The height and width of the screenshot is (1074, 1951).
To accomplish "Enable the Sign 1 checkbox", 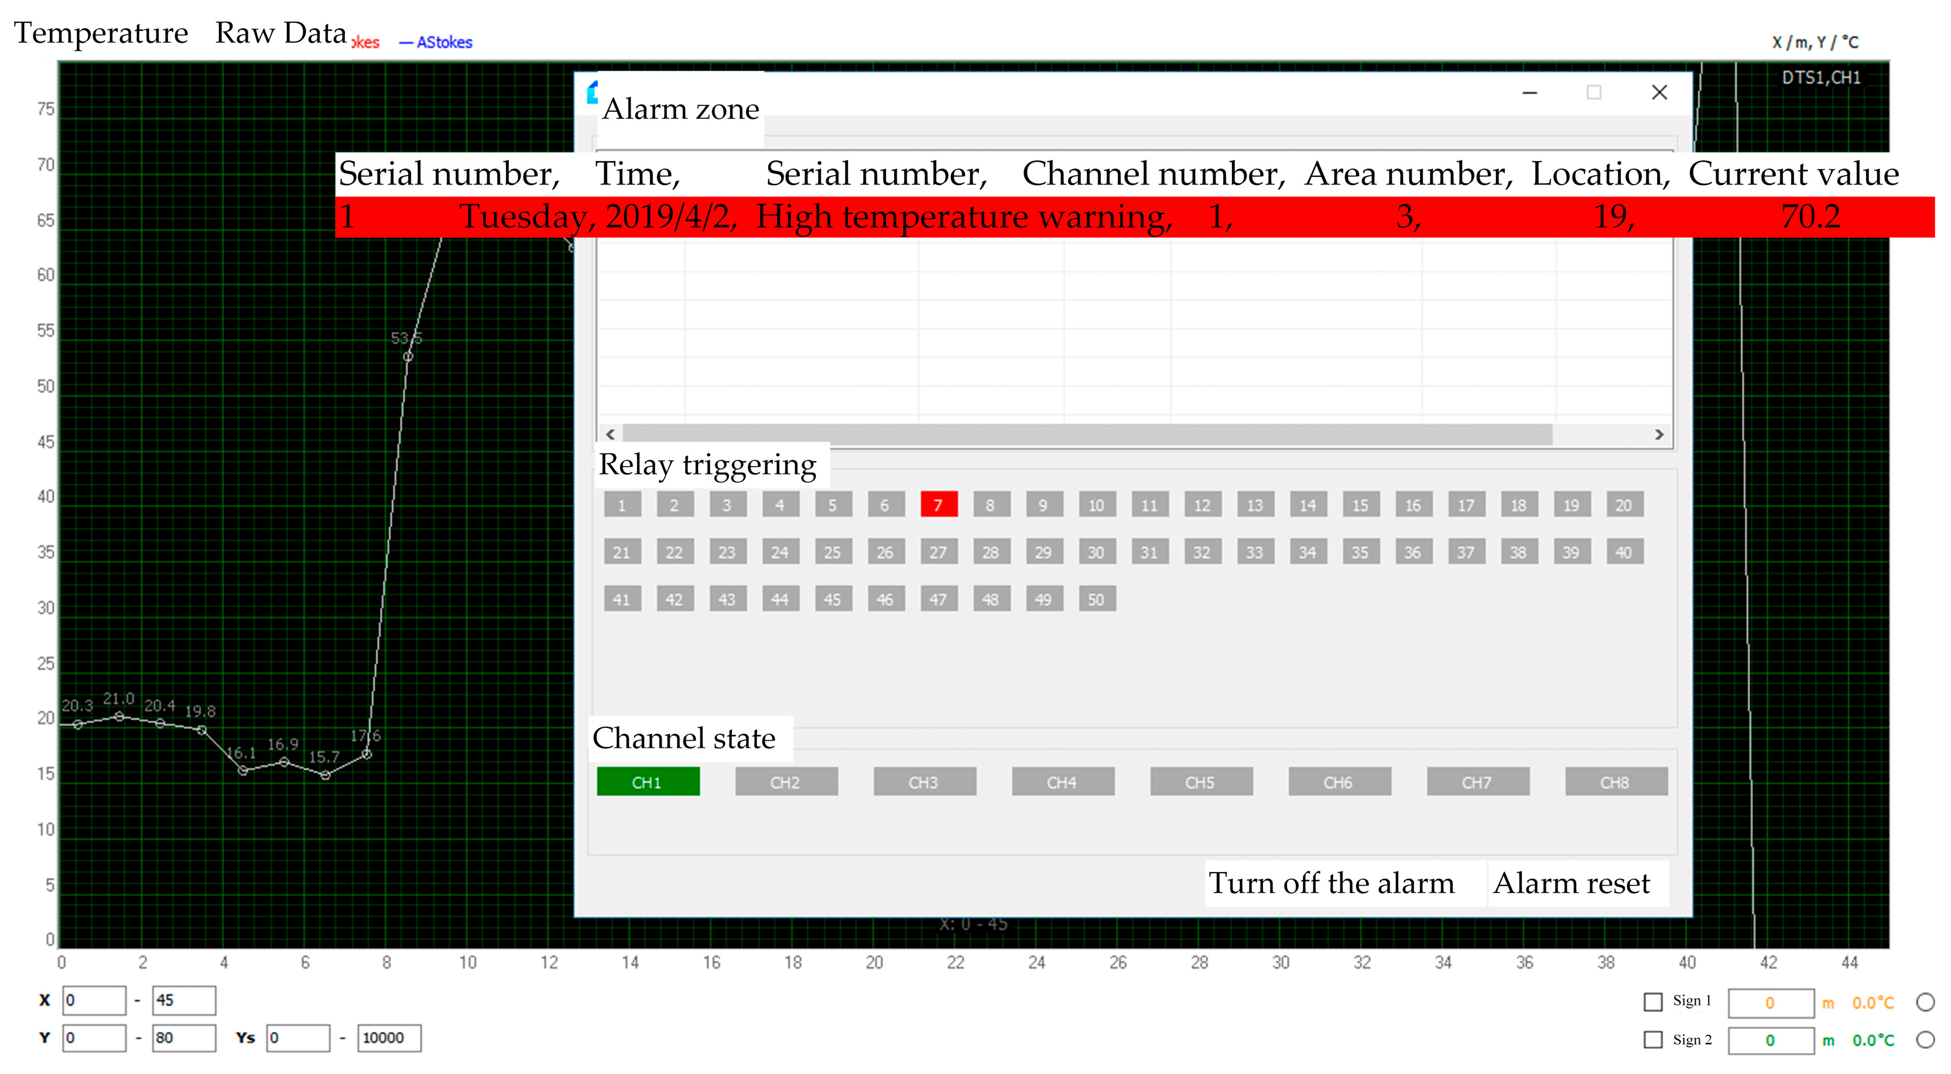I will (x=1652, y=1001).
